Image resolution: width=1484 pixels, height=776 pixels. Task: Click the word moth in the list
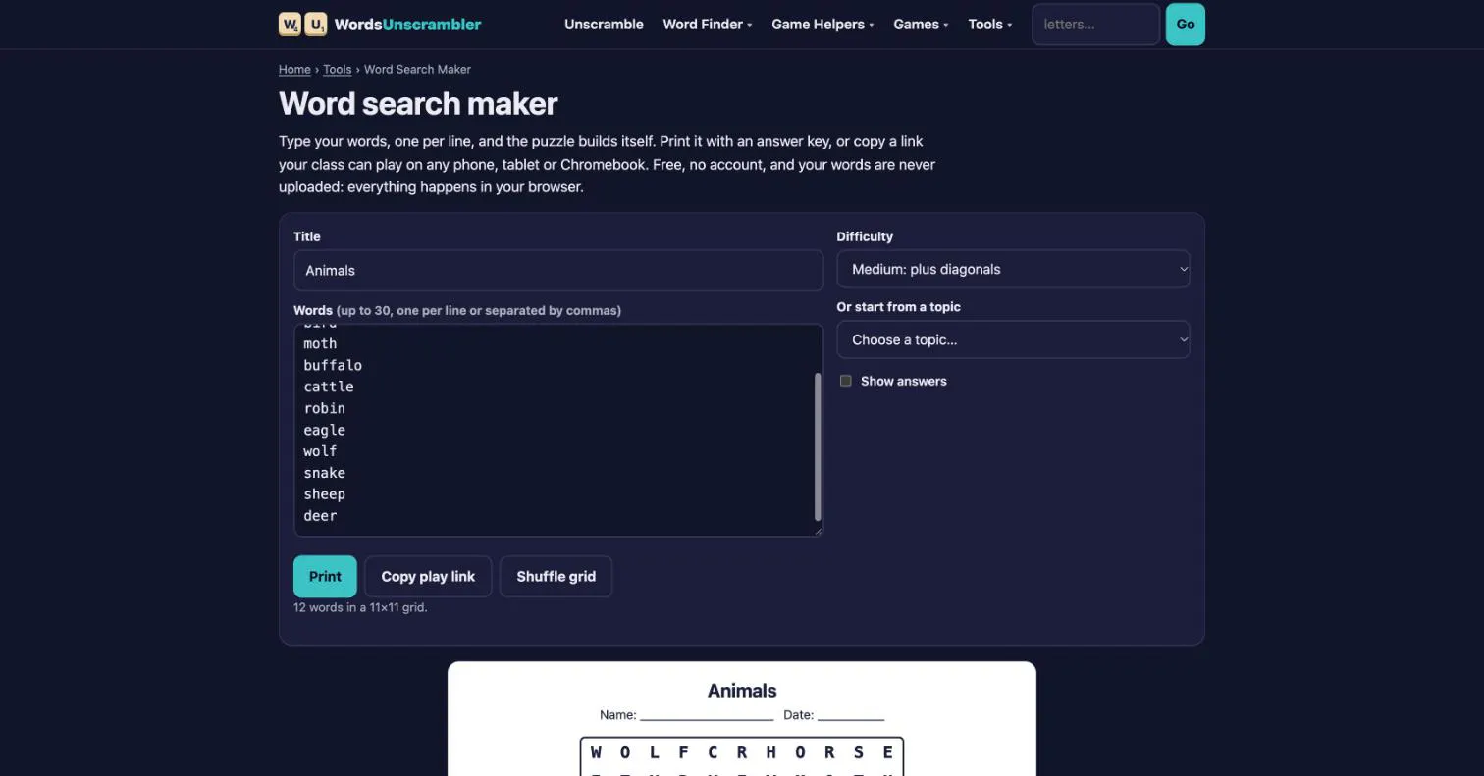click(x=320, y=343)
